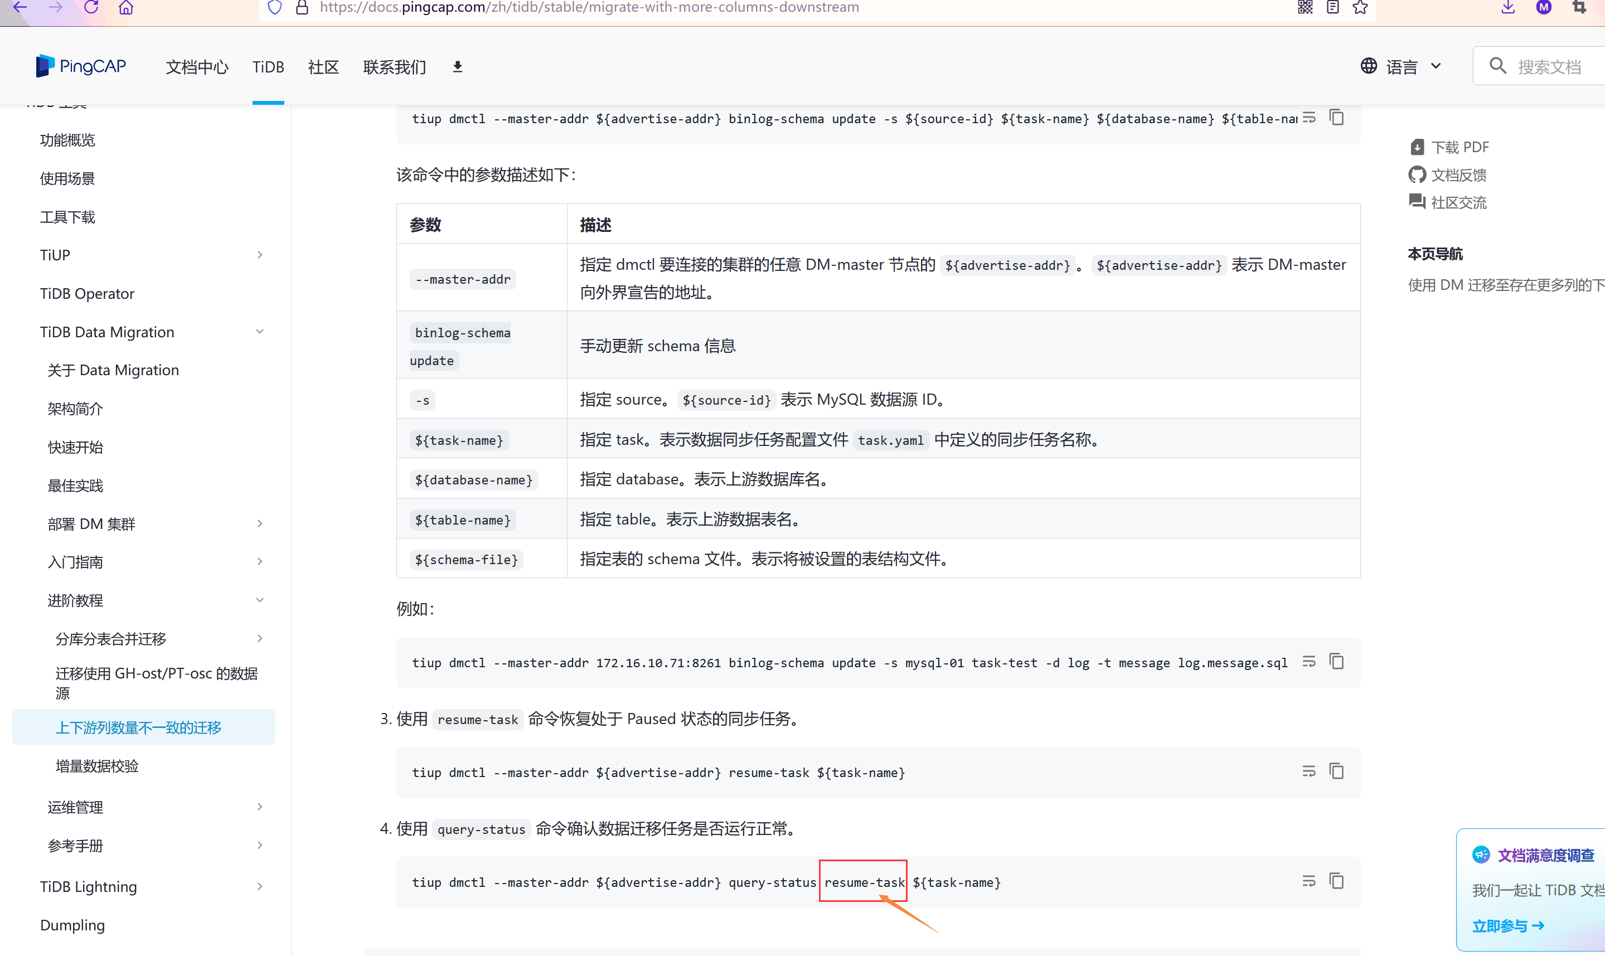Collapse the TiDB Data Migration section
The height and width of the screenshot is (956, 1605).
tap(260, 332)
